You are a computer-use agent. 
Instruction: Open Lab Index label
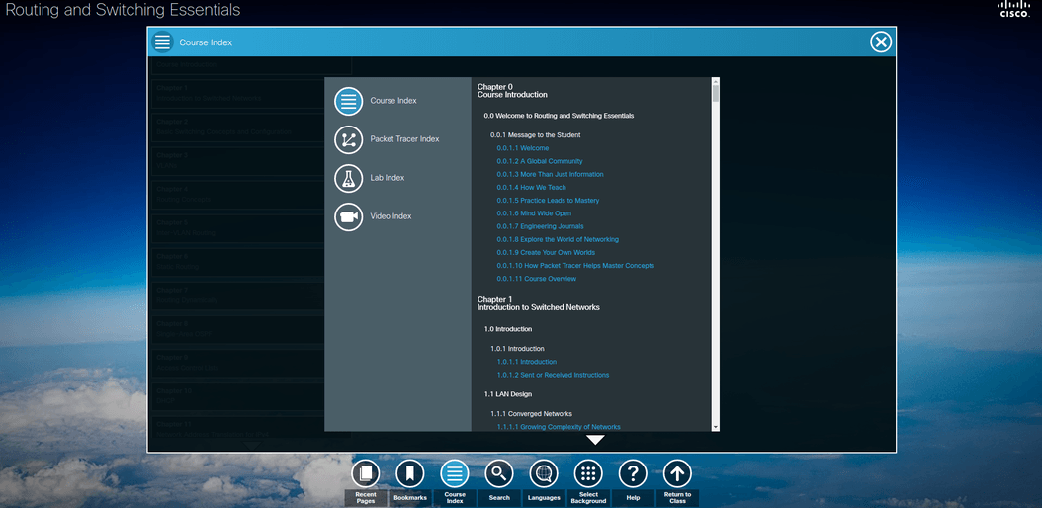388,178
